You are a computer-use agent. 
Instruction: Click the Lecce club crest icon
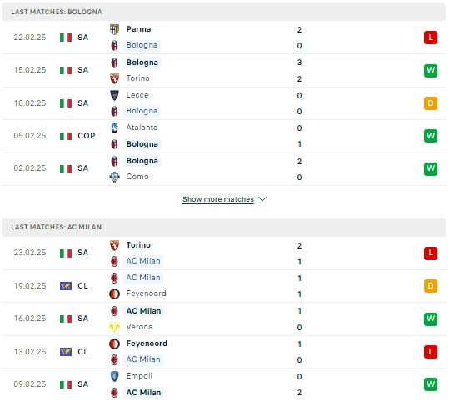(114, 95)
